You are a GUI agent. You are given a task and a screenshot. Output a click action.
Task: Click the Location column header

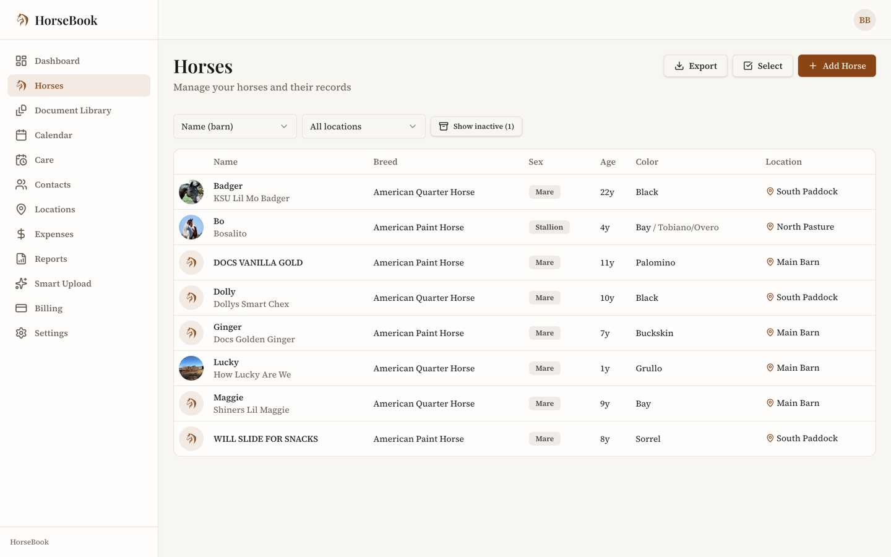click(x=783, y=162)
